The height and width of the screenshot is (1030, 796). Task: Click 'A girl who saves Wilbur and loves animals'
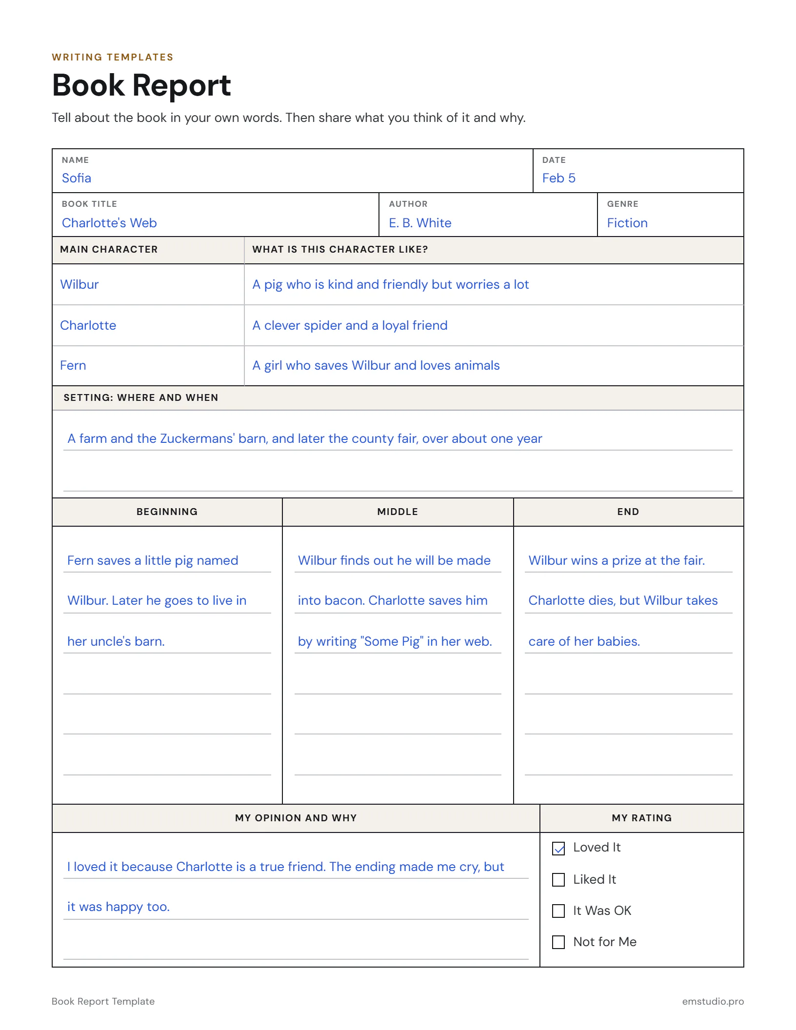click(494, 366)
